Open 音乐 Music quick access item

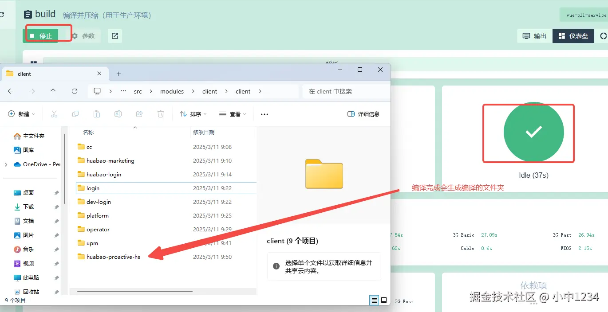(x=24, y=249)
